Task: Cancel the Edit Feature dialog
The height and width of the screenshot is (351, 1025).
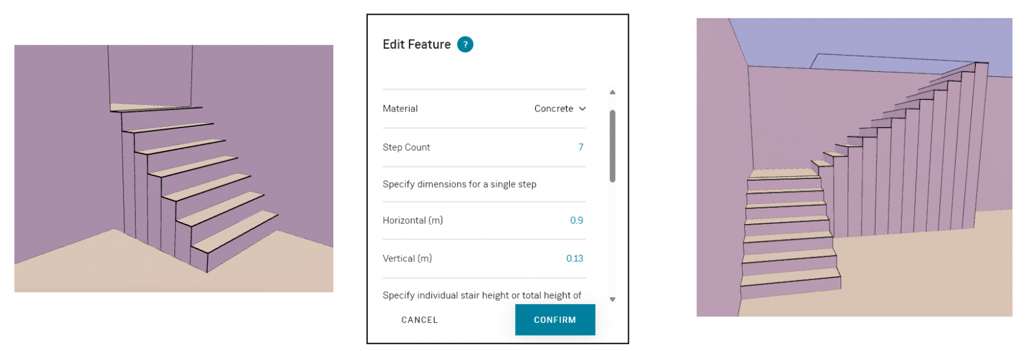Action: point(419,320)
